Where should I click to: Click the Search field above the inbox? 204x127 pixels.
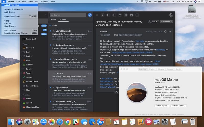pyautogui.click(x=68, y=15)
